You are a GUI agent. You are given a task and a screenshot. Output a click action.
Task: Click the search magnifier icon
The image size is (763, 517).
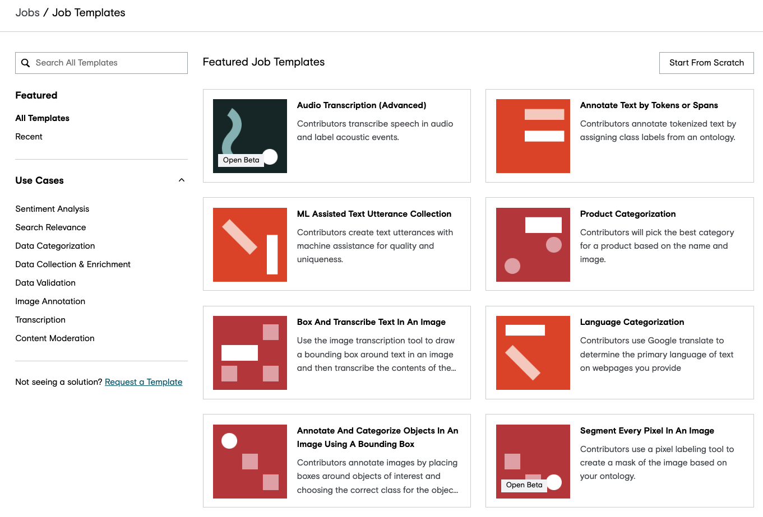(x=25, y=63)
